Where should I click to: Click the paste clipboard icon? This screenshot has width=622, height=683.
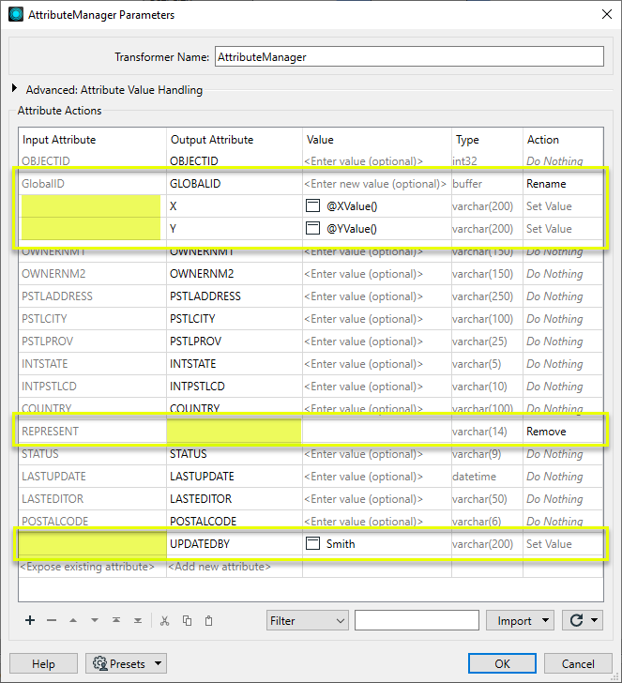(208, 620)
